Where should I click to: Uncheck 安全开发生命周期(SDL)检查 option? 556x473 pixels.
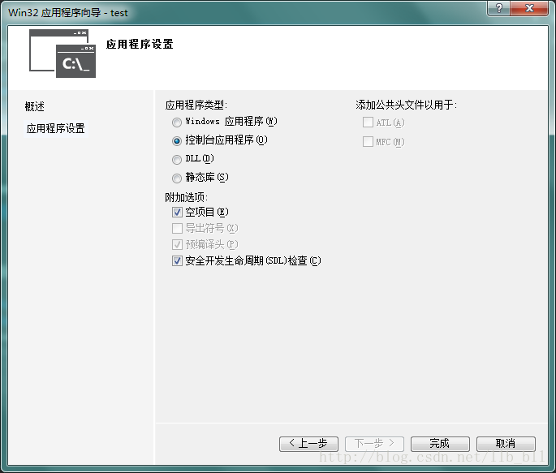(177, 261)
